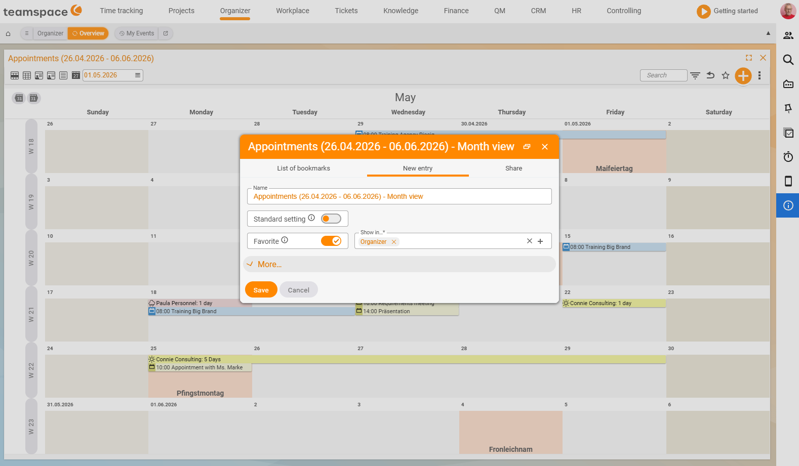Switch to the list lines view icon
This screenshot has height=466, width=799.
[63, 75]
